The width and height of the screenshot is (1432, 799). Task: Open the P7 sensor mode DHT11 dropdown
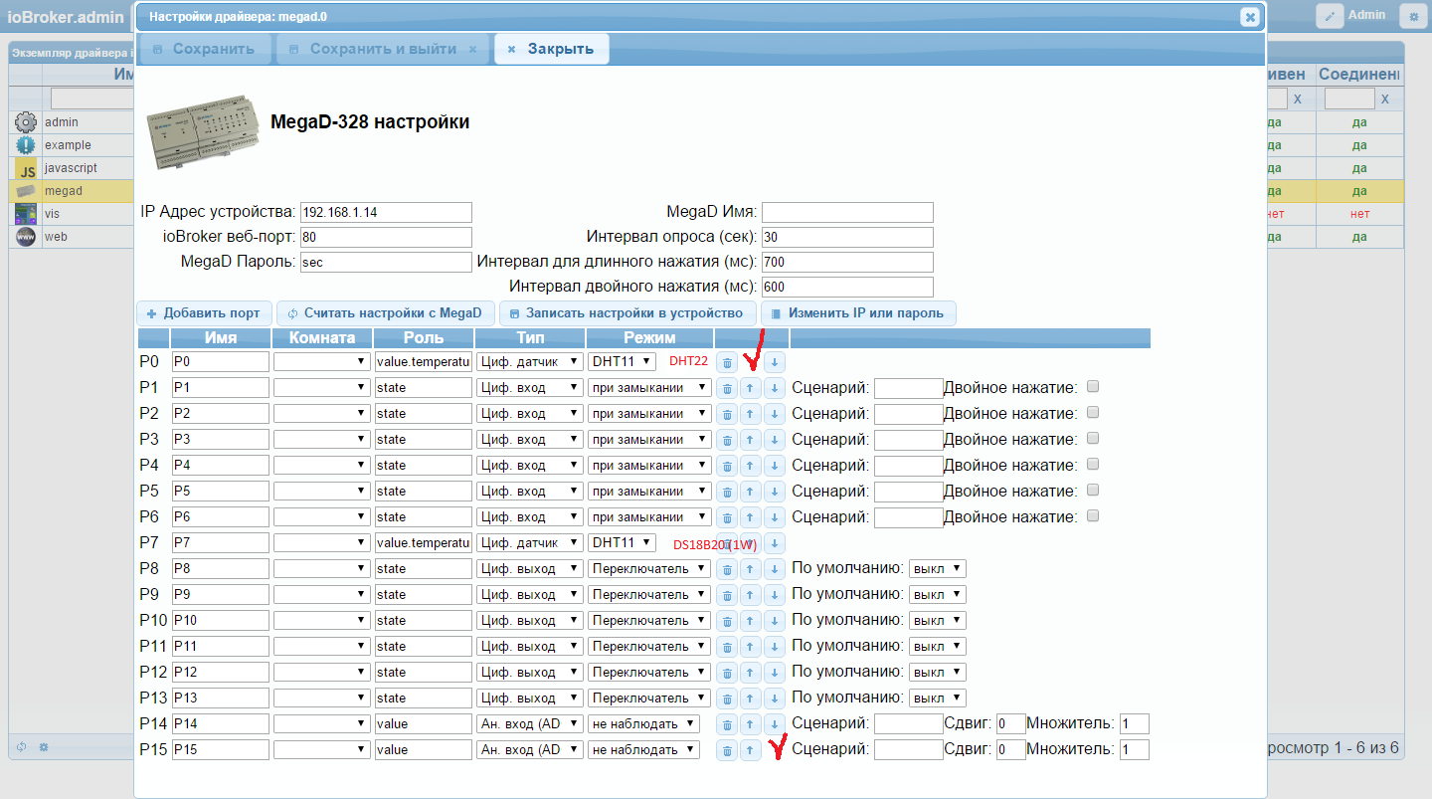[622, 542]
